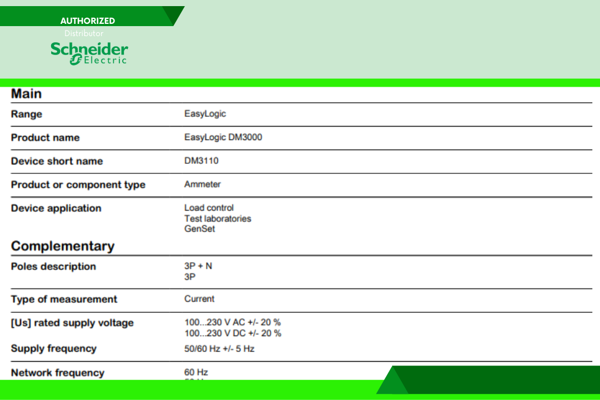Select the Load control entry
Viewport: 600px width, 400px height.
(209, 208)
